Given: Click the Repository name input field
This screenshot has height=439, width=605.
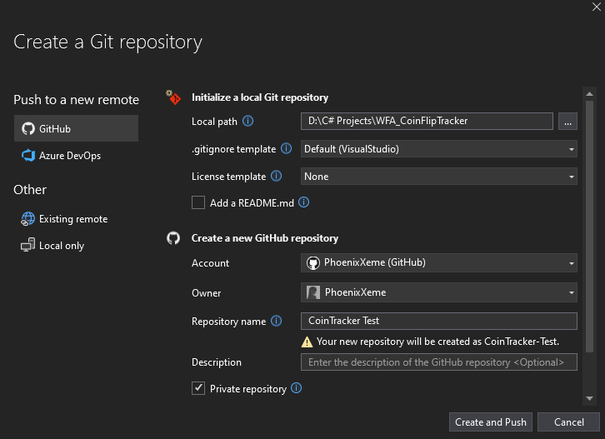Looking at the screenshot, I should pos(438,321).
